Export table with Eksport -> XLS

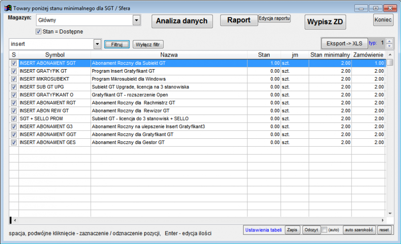(344, 44)
